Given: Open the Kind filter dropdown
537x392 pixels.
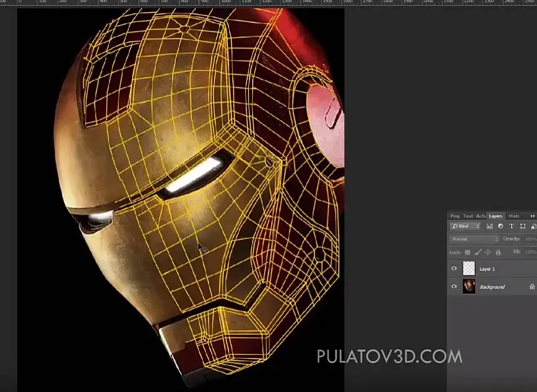Looking at the screenshot, I should tap(465, 226).
